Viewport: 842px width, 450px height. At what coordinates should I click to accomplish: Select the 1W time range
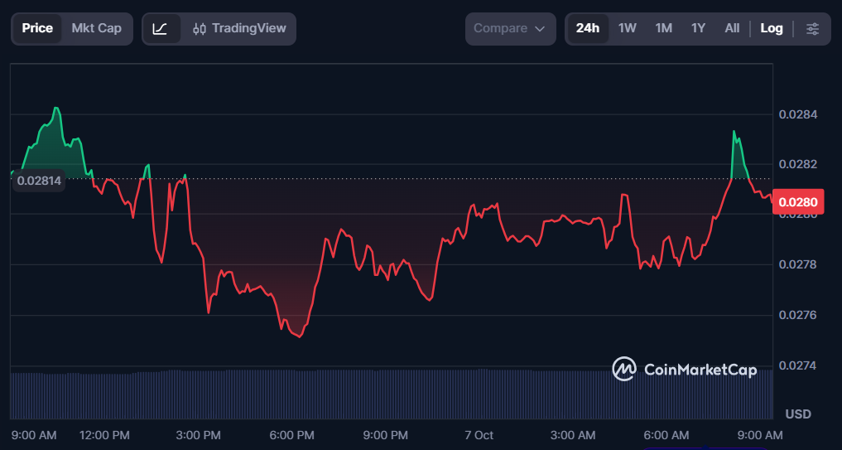tap(627, 28)
